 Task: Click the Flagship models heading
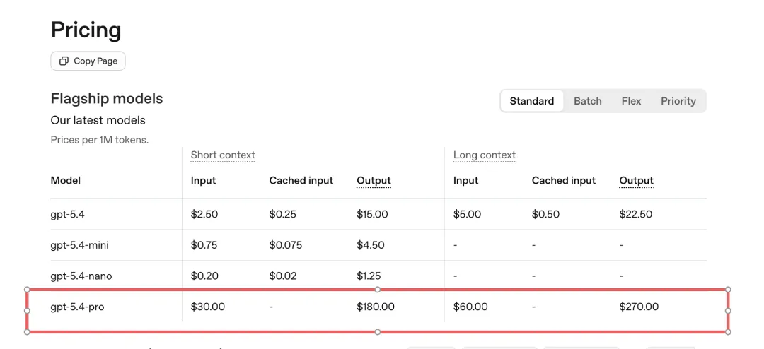click(x=107, y=99)
